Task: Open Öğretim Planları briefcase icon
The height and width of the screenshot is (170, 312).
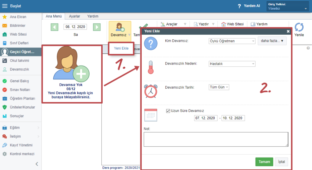Action: coord(5,99)
